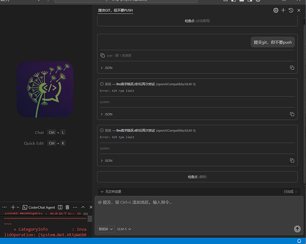Click the latest 检查点 (最新) checkpoint bar

[x=197, y=177]
